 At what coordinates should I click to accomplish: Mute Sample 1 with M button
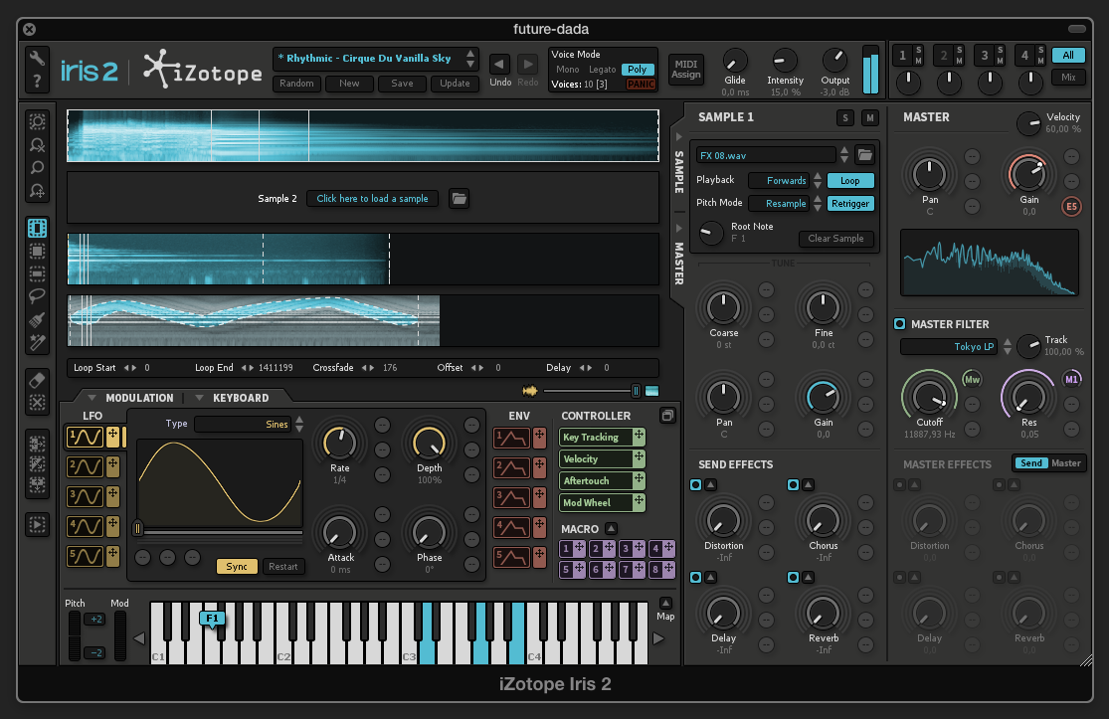click(x=870, y=118)
